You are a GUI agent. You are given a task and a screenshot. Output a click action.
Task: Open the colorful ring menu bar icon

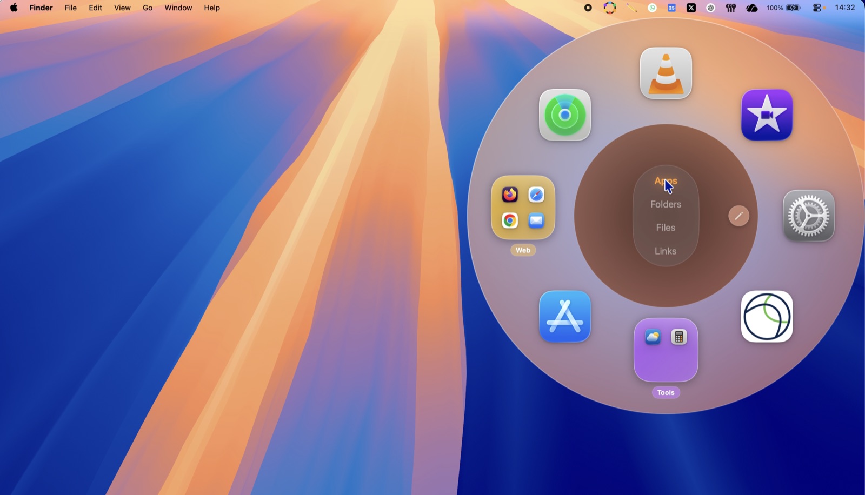[610, 8]
